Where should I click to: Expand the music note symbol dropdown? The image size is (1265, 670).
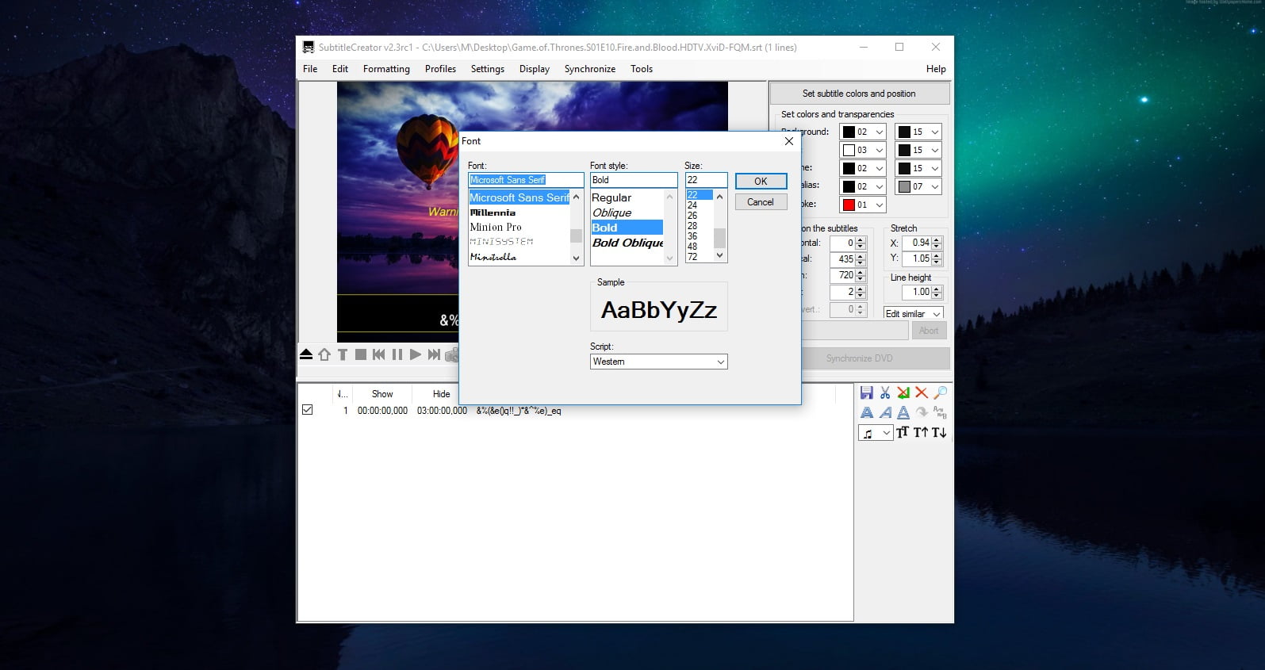coord(886,434)
